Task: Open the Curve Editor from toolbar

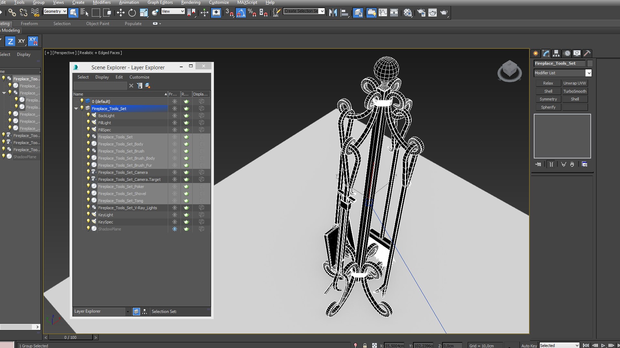Action: coord(383,13)
